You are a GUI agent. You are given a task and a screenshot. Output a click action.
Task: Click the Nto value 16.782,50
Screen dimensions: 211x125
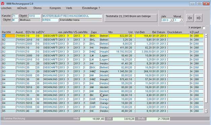[x=118, y=52]
